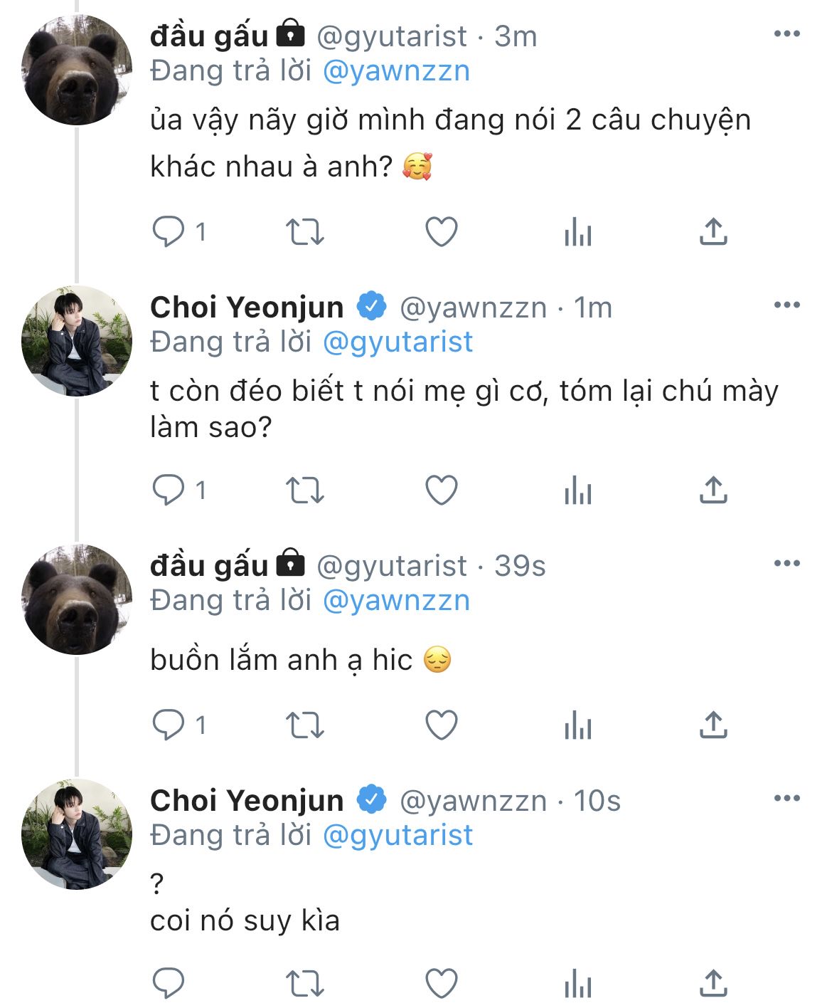832x1008 pixels.
Task: Open the Choi Yeonjun display name on the 1m tweet
Action: point(247,308)
